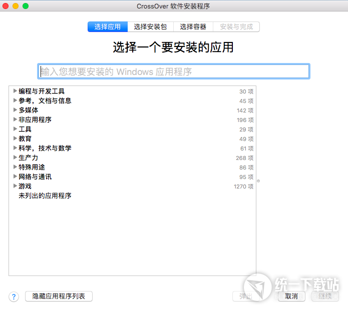Open the help question mark button
The width and height of the screenshot is (348, 310).
point(14,296)
